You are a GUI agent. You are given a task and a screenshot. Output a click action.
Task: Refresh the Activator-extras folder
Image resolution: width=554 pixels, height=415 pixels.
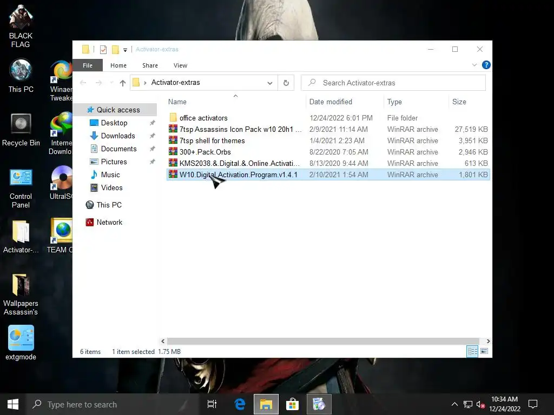tap(286, 83)
